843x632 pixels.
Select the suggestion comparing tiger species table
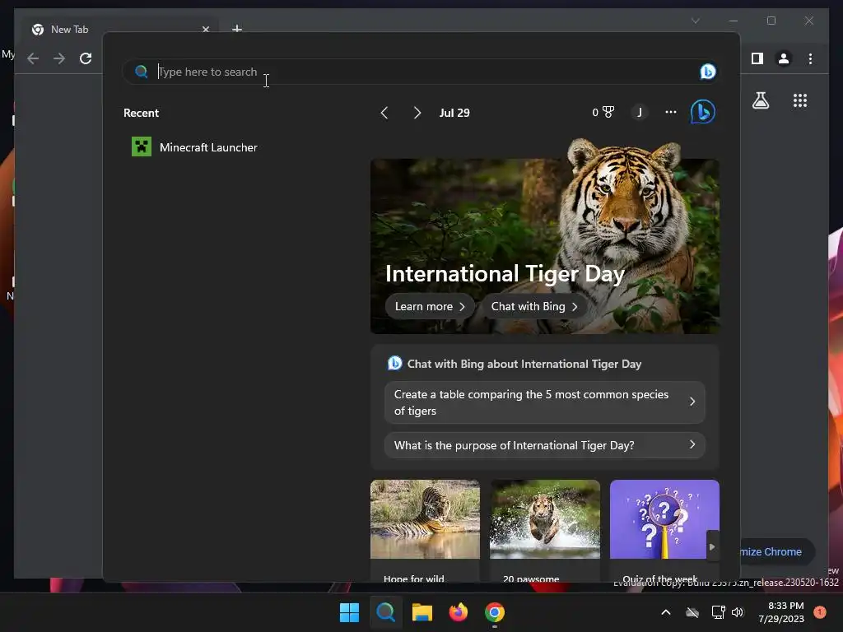tap(545, 402)
